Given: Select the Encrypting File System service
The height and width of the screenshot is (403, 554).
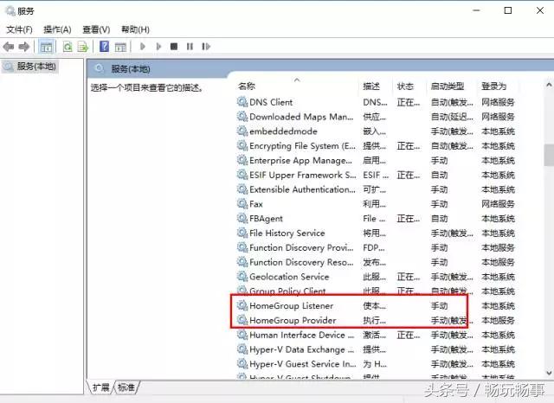Looking at the screenshot, I should pos(375,146).
